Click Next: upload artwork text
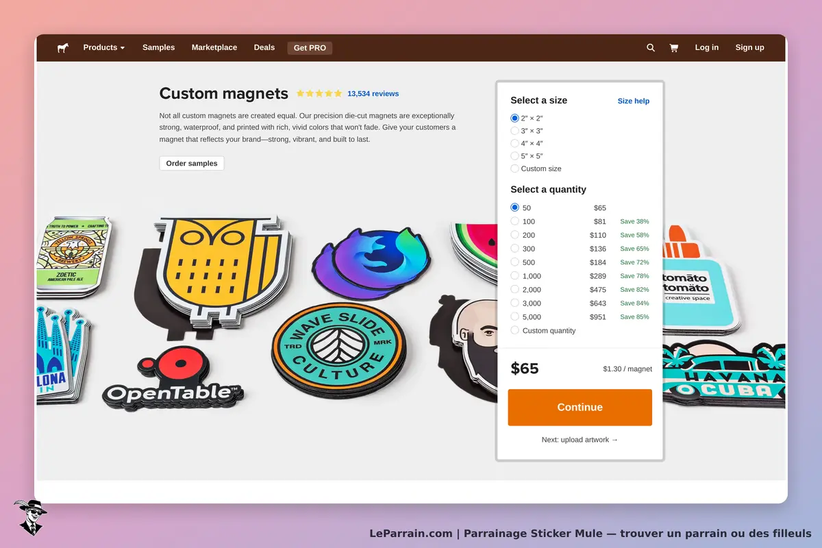The height and width of the screenshot is (548, 822). [x=580, y=440]
